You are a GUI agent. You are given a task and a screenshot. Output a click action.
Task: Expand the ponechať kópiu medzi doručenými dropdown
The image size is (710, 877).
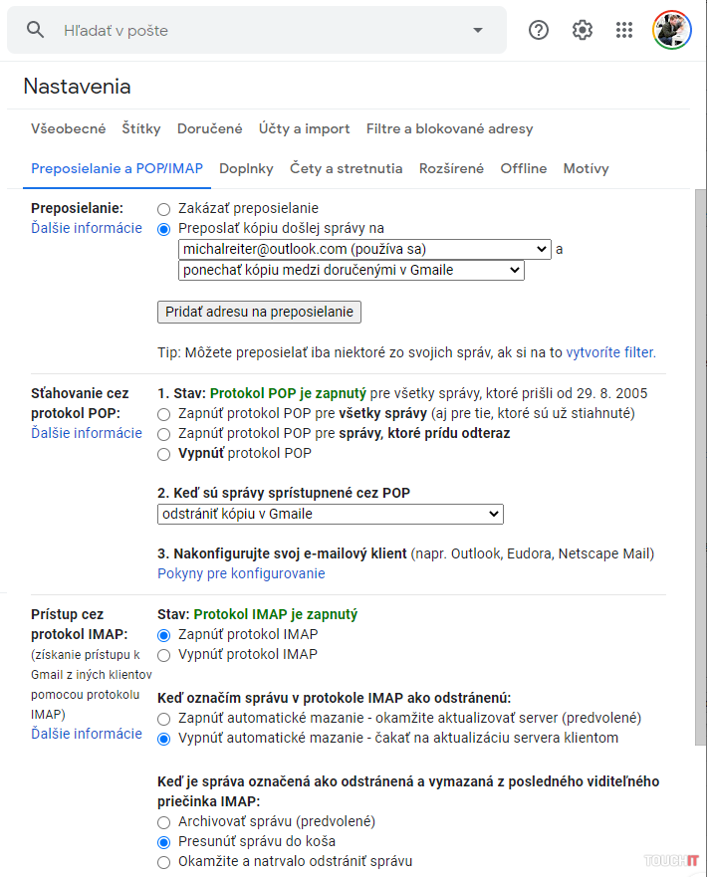point(352,270)
